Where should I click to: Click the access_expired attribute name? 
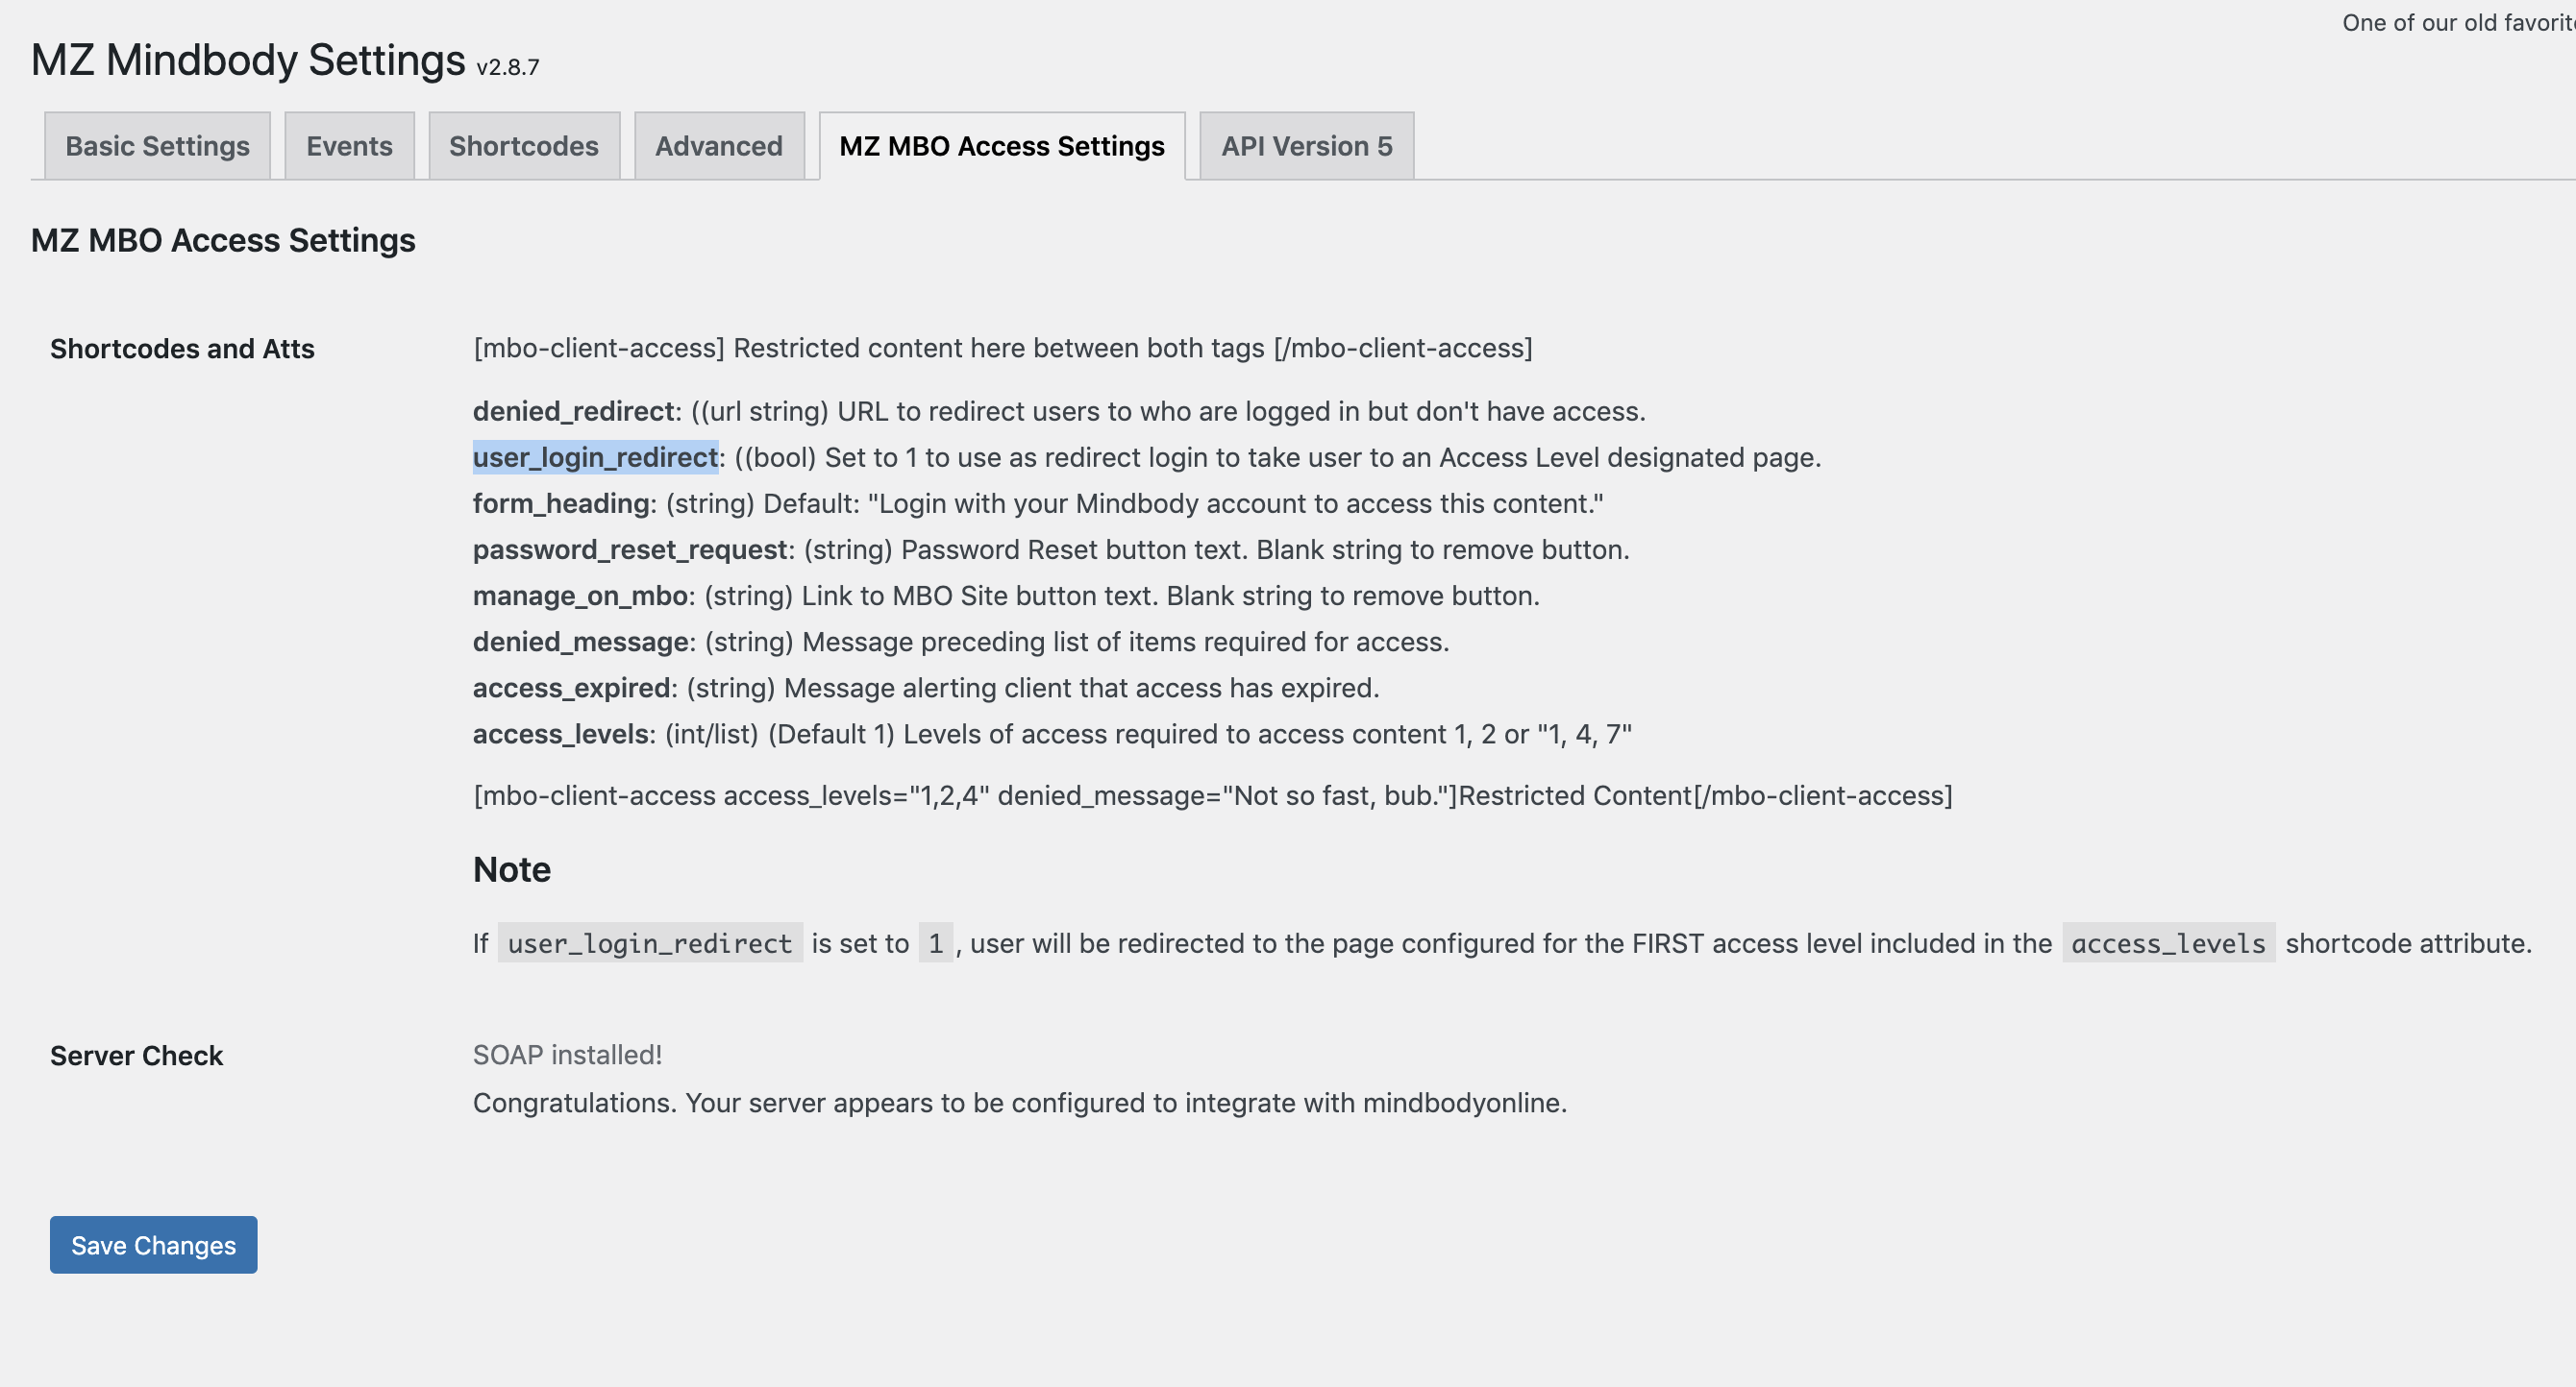tap(571, 688)
